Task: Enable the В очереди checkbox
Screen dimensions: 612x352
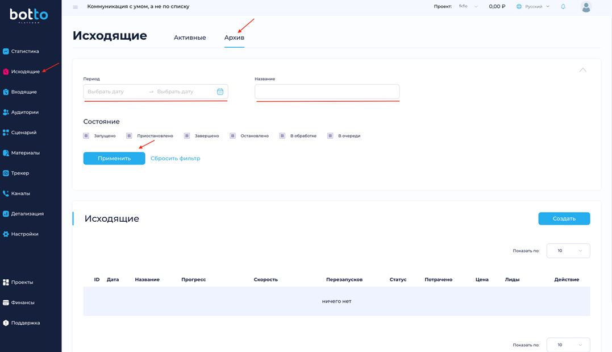Action: (x=330, y=136)
